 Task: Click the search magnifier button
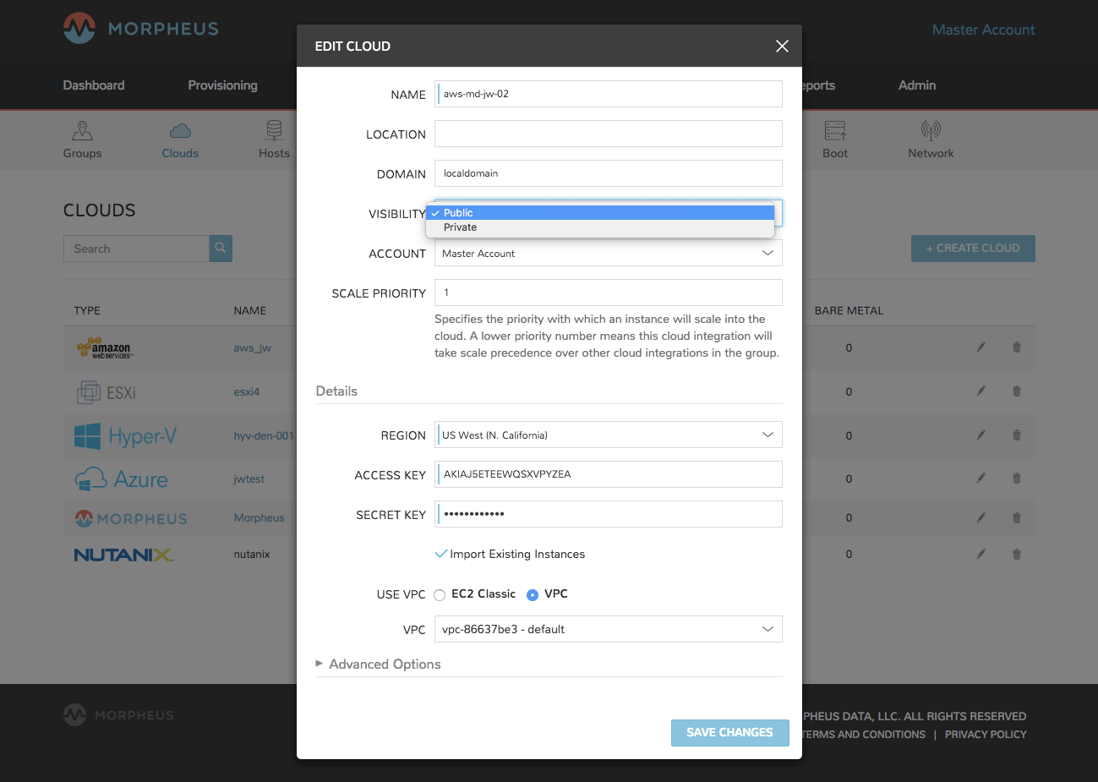tap(221, 249)
